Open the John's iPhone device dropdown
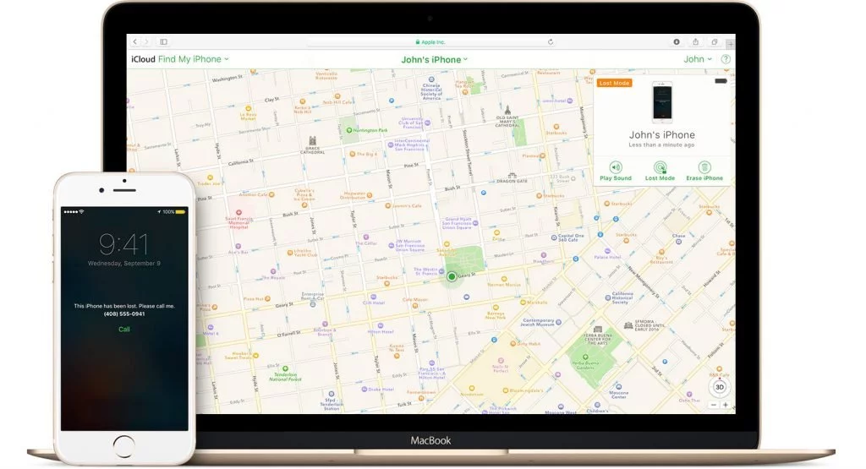Image resolution: width=866 pixels, height=469 pixels. pos(435,59)
